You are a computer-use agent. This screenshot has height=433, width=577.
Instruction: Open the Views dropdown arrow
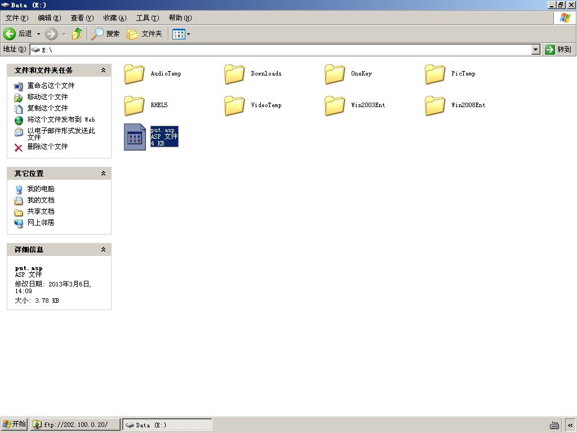tap(188, 34)
